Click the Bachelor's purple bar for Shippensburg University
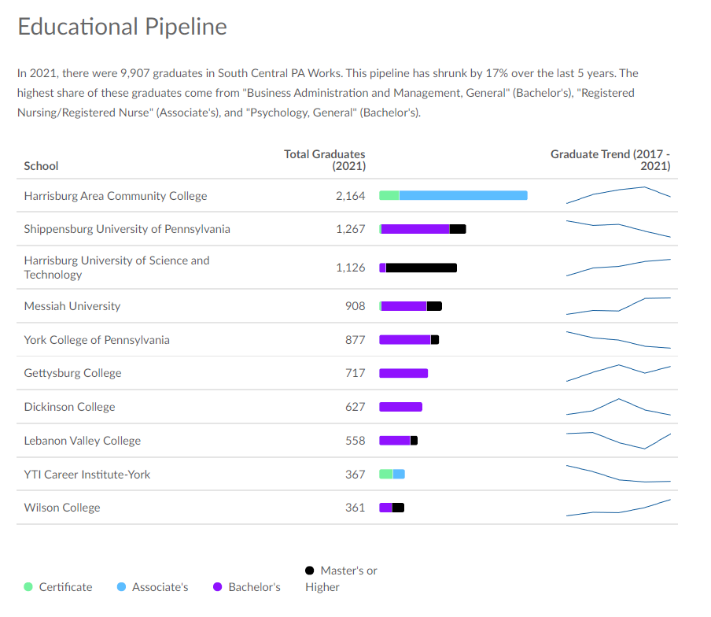711x617 pixels. pos(415,229)
